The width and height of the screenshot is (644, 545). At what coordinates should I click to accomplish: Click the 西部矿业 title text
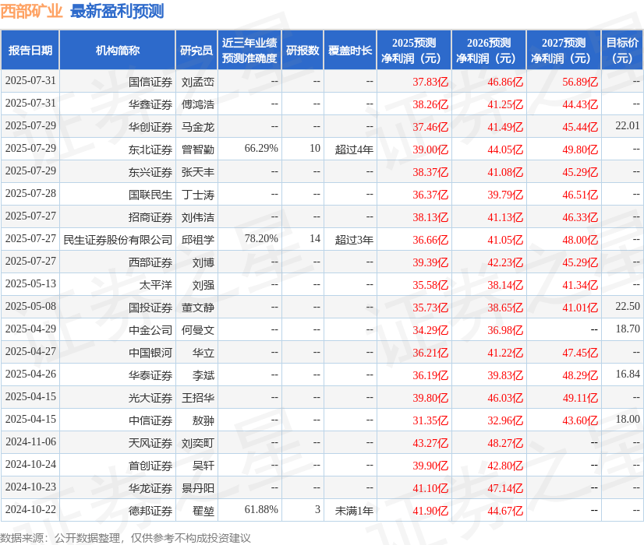(31, 11)
